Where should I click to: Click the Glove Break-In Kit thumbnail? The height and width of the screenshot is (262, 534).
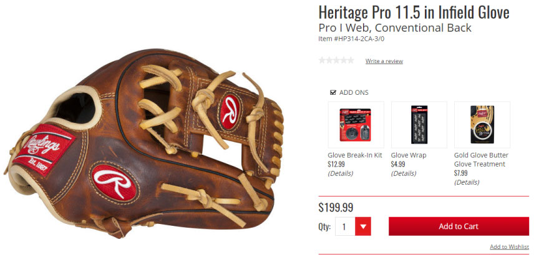[x=356, y=125]
